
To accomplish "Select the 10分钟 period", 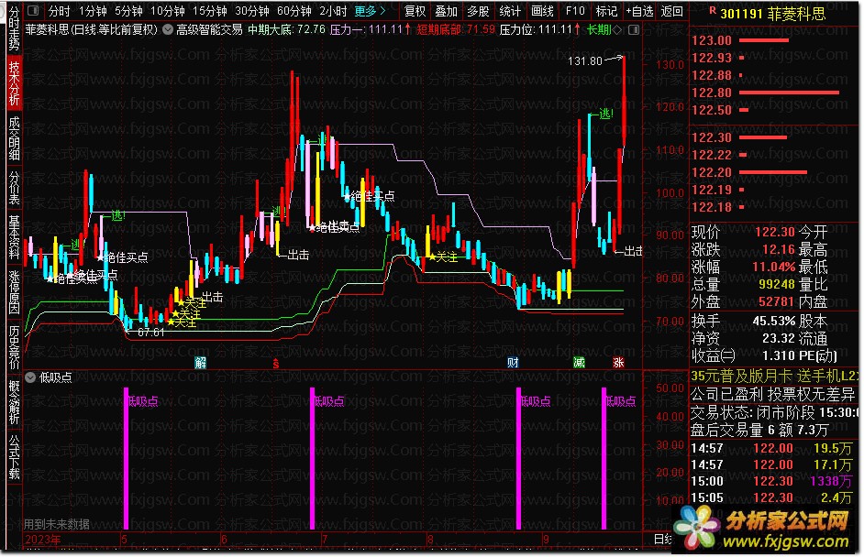I will tap(168, 11).
